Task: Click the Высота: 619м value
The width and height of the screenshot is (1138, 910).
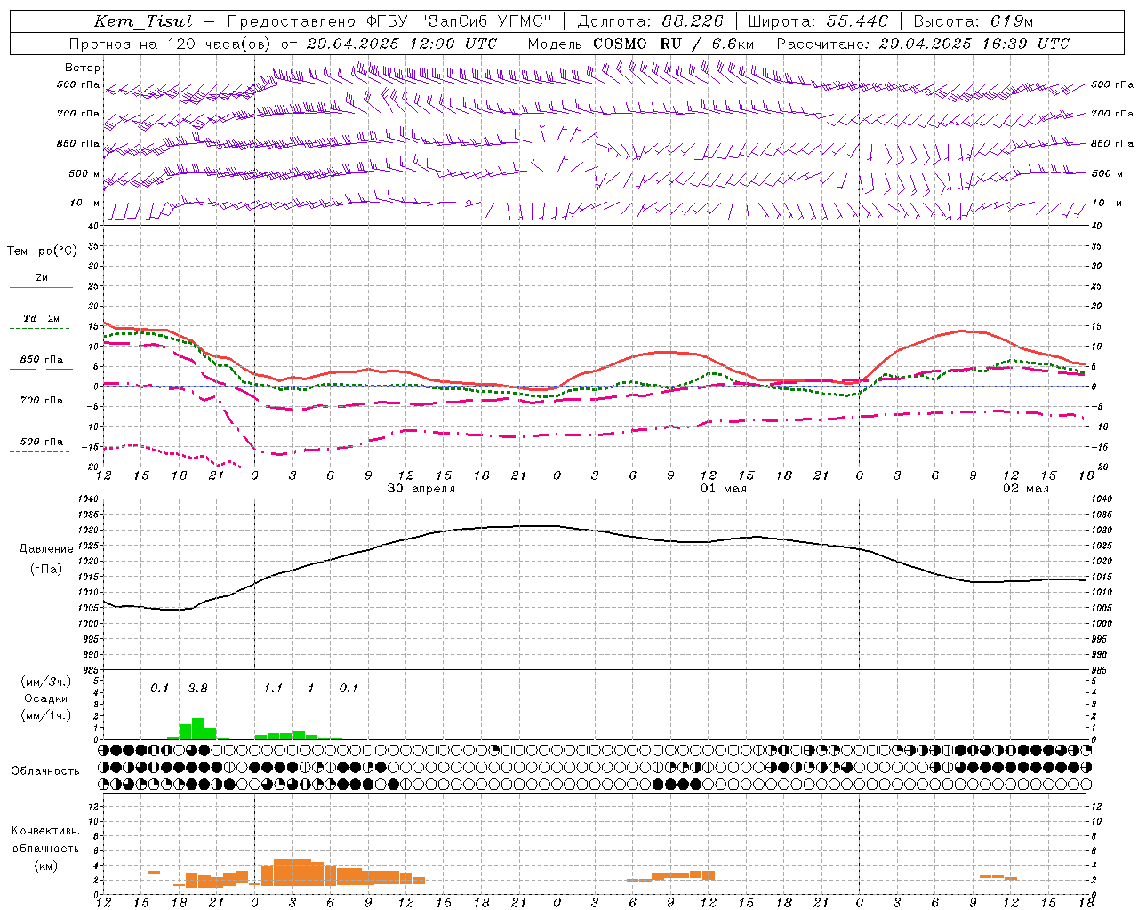Action: pos(974,21)
